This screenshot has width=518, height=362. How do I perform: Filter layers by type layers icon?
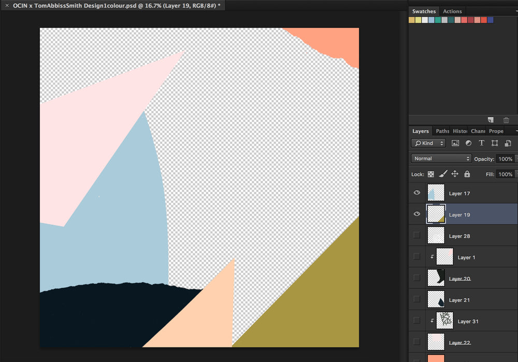[x=481, y=143]
